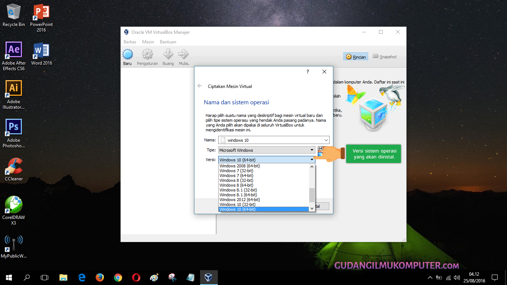
Task: Open File Explorer from the taskbar
Action: 63,277
